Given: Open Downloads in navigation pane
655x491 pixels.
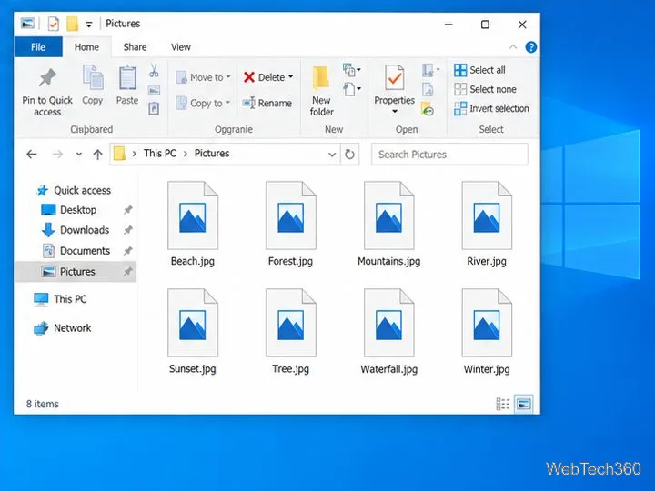Looking at the screenshot, I should (76, 230).
